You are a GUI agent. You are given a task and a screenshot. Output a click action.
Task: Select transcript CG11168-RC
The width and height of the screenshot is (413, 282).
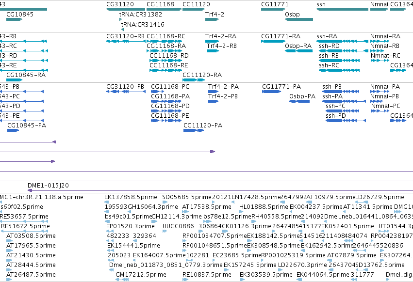[x=166, y=36]
